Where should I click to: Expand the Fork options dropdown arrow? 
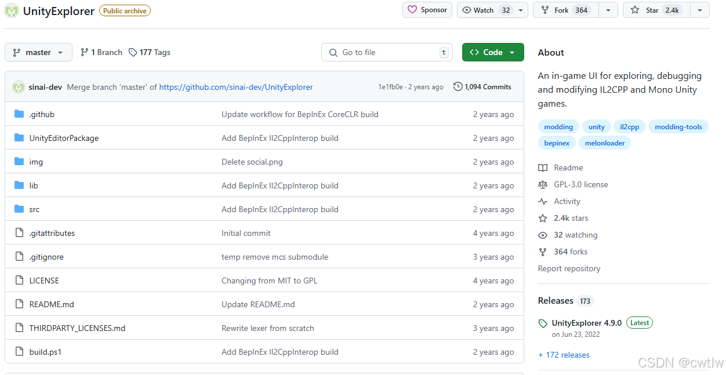[x=608, y=10]
